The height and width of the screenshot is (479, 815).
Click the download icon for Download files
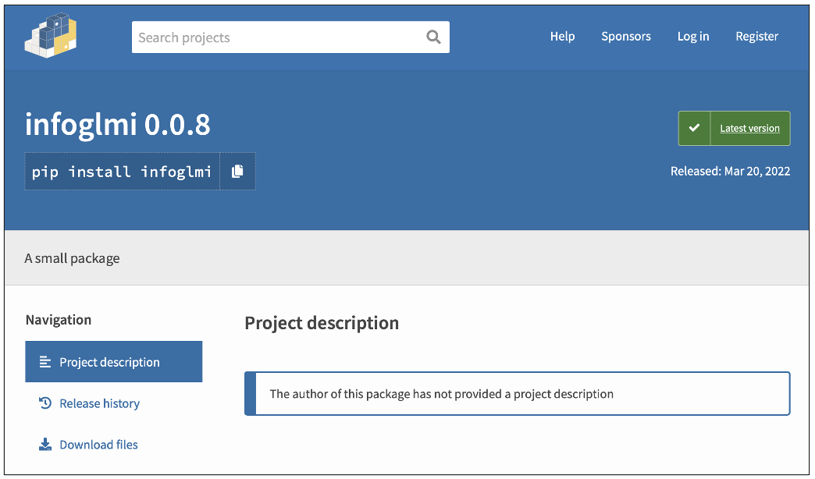[x=45, y=445]
